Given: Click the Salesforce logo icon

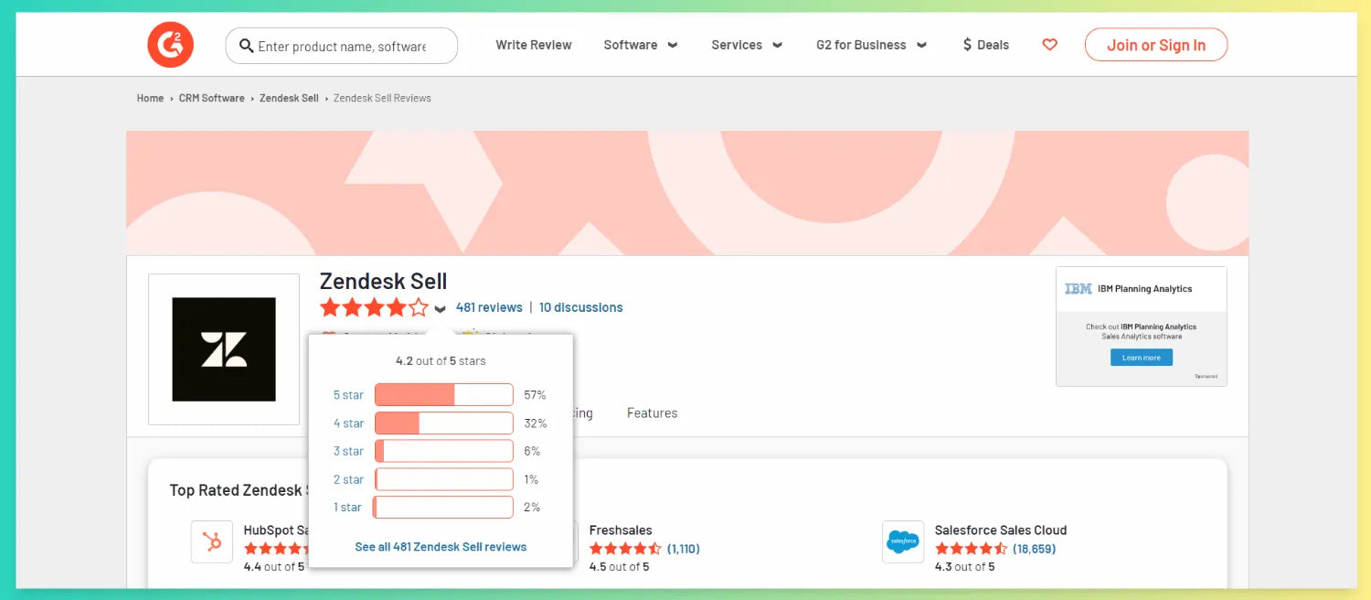Looking at the screenshot, I should tap(903, 541).
